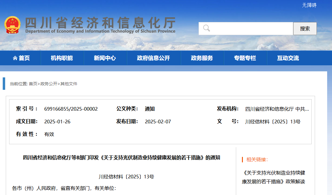Click the national emblem logo
332x195 pixels.
tap(12, 25)
